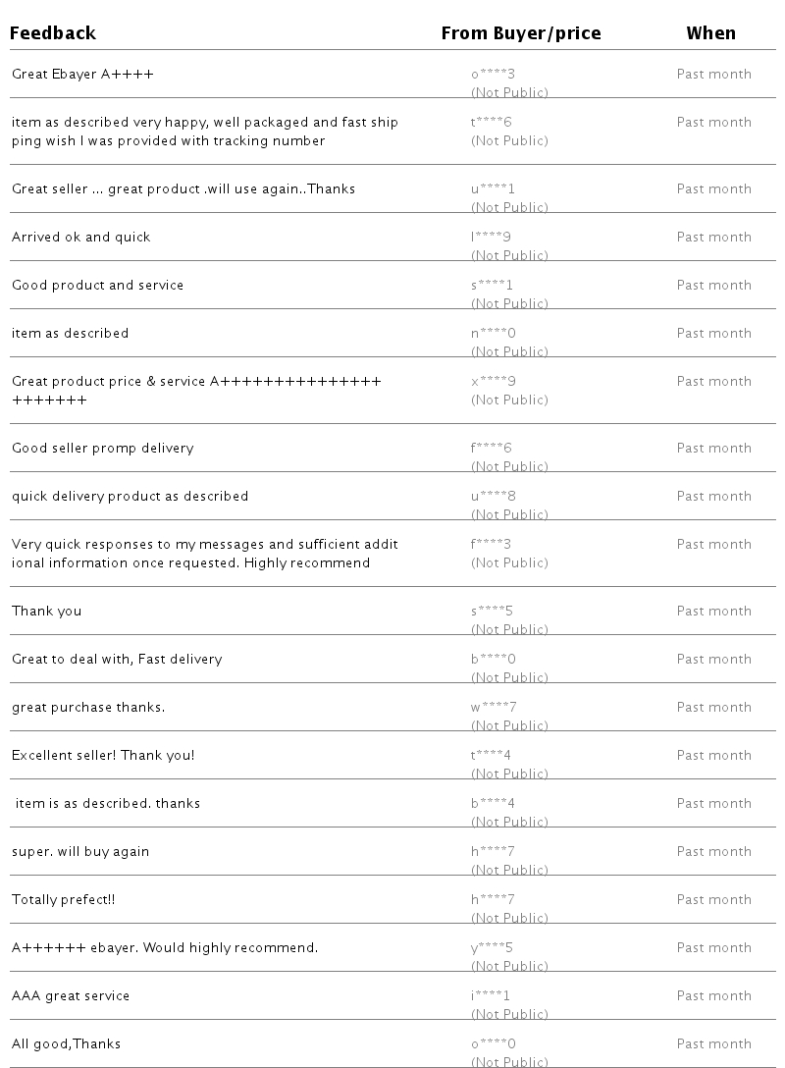Screen dimensions: 785x1068
Task: Select buyer w****7 username
Action: [x=494, y=708]
